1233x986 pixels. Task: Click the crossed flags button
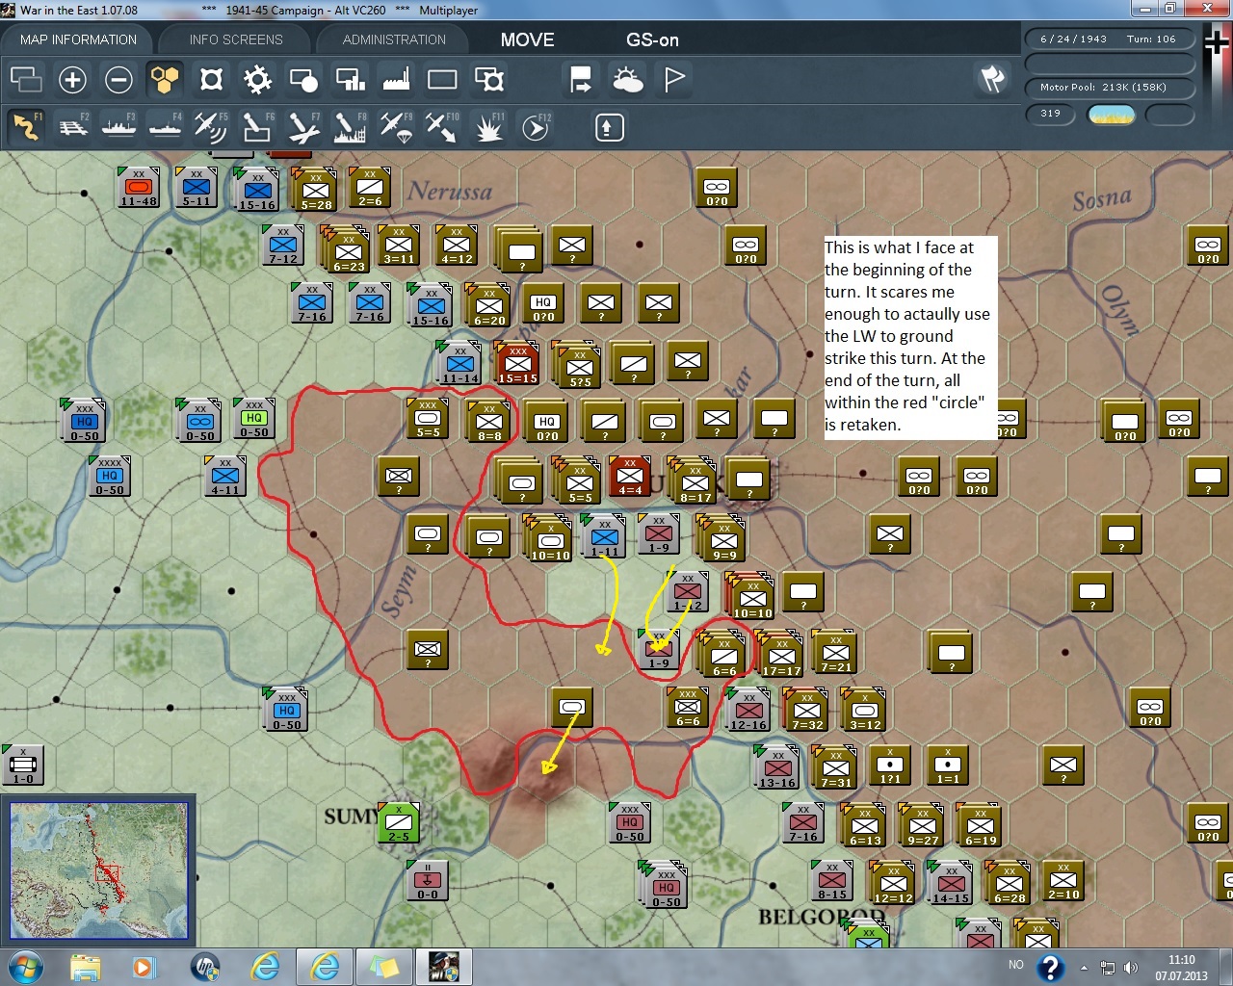click(992, 79)
